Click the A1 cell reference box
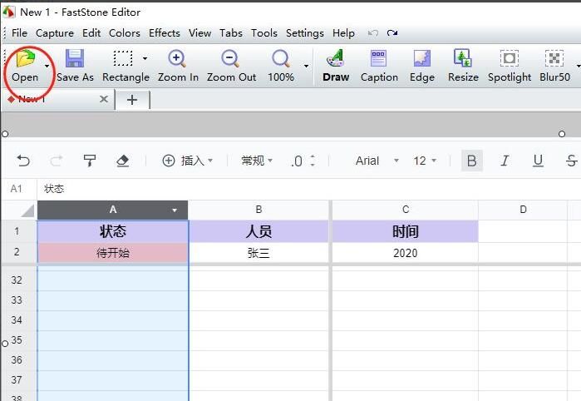581x401 pixels. point(17,189)
